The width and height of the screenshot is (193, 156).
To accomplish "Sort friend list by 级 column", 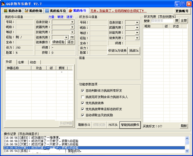I will pyautogui.click(x=166, y=26).
